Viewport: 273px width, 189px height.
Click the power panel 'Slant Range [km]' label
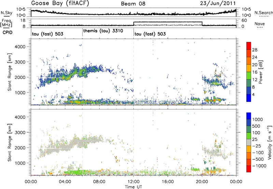tap(10, 72)
